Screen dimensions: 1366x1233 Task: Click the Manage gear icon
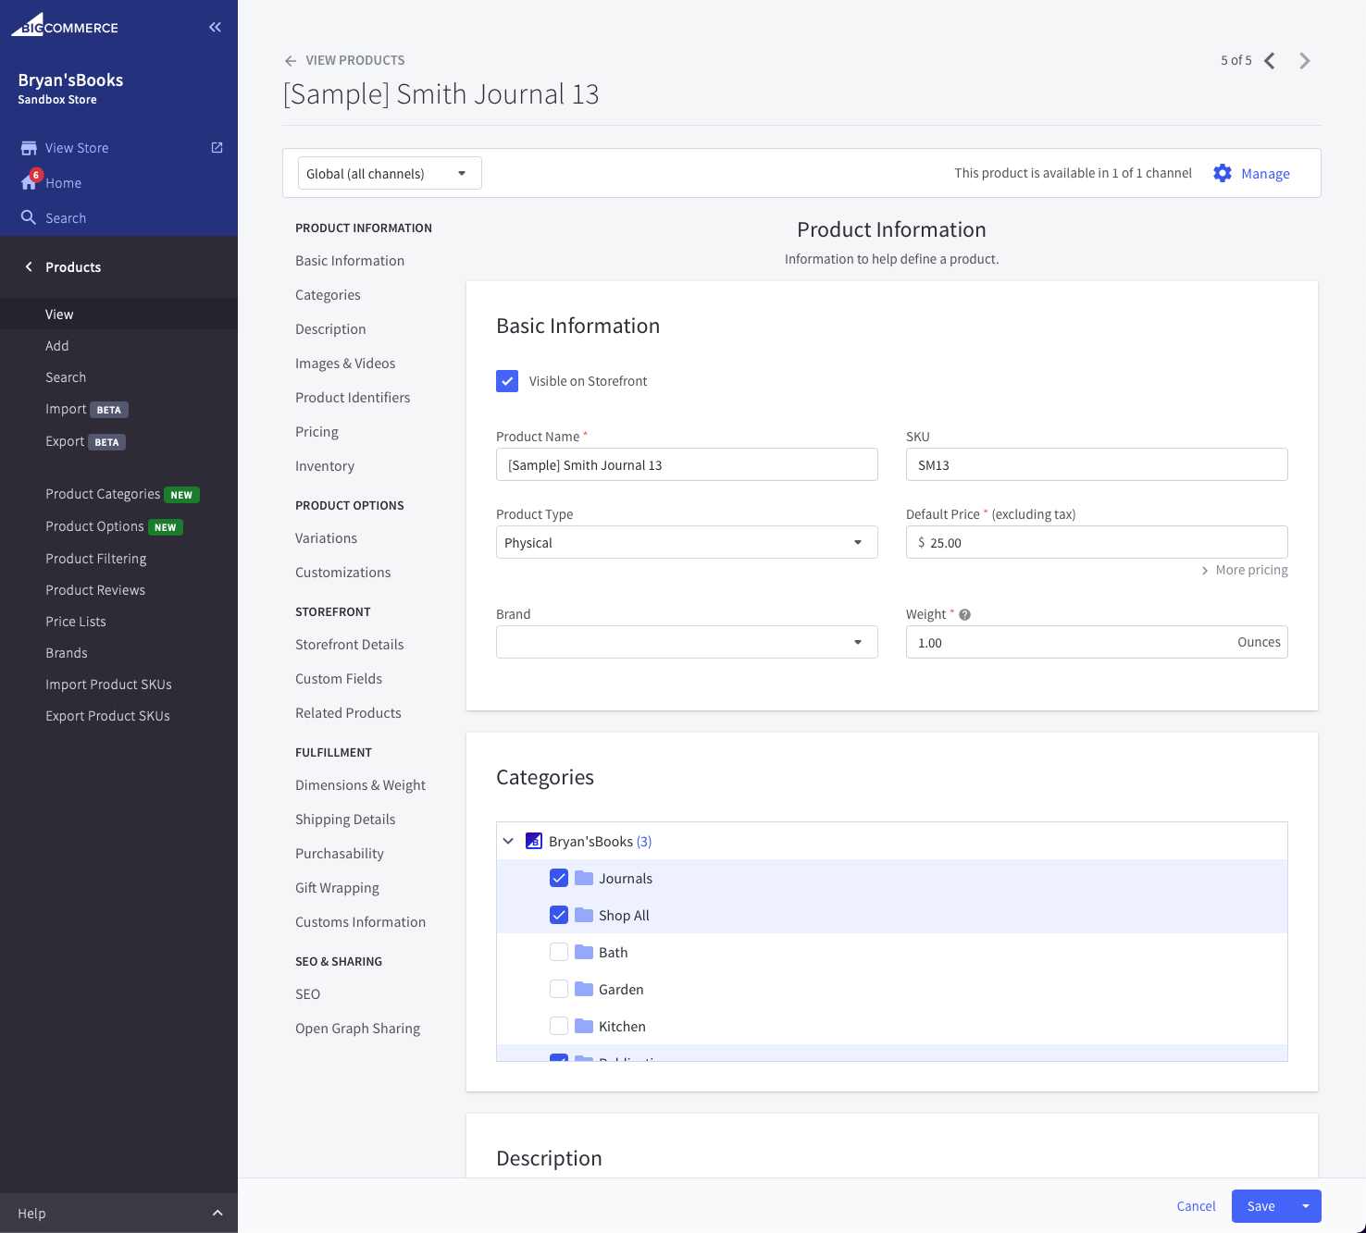pos(1222,174)
